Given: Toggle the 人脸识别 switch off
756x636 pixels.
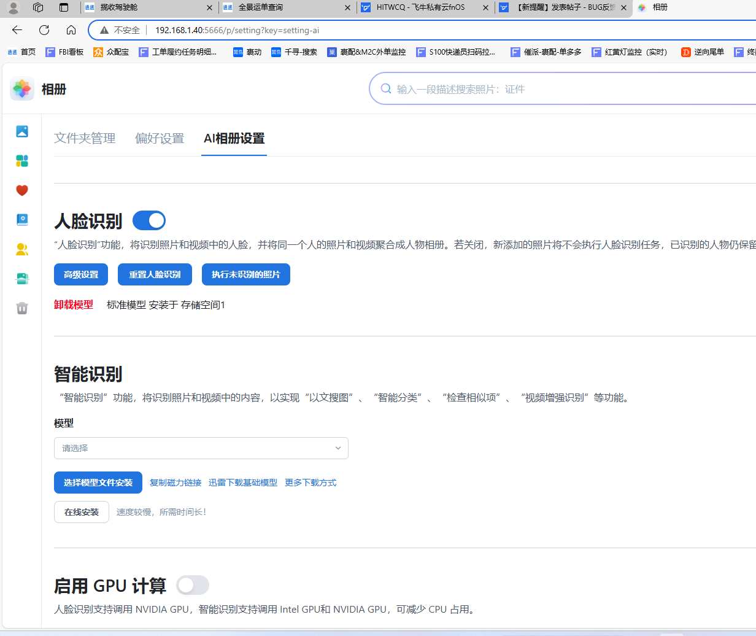Looking at the screenshot, I should click(149, 220).
